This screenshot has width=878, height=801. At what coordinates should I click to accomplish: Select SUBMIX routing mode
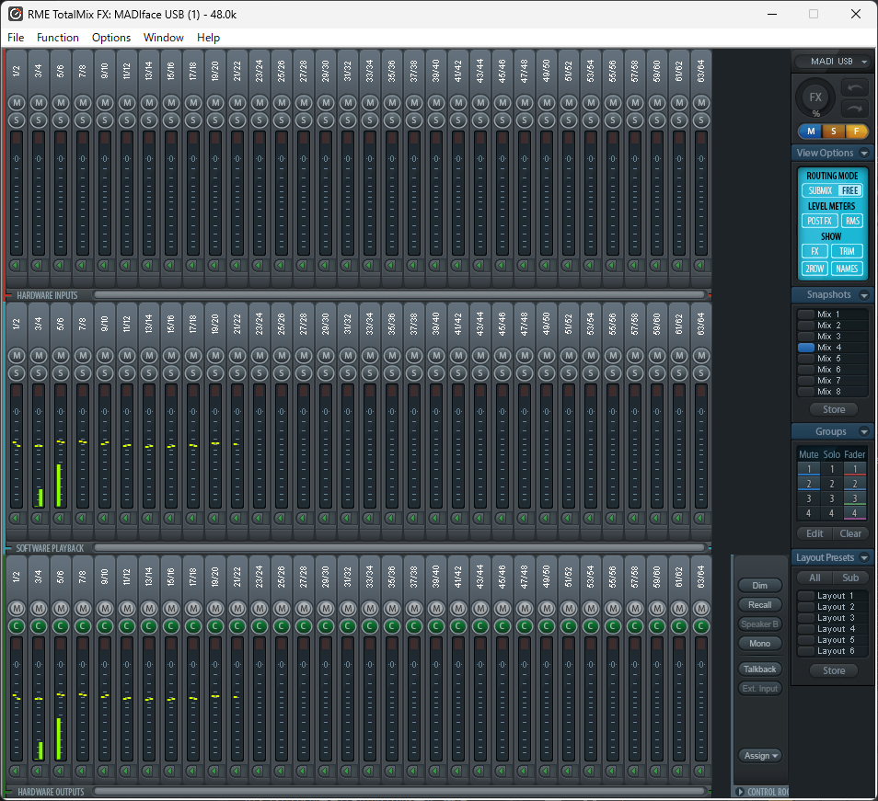pos(820,190)
